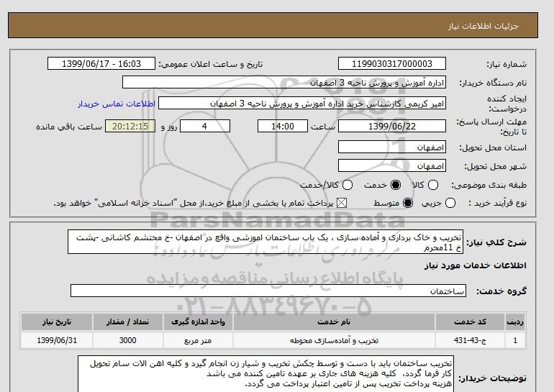The image size is (554, 392).
Task: Click the deadline hour field 14:00
Action: point(283,126)
